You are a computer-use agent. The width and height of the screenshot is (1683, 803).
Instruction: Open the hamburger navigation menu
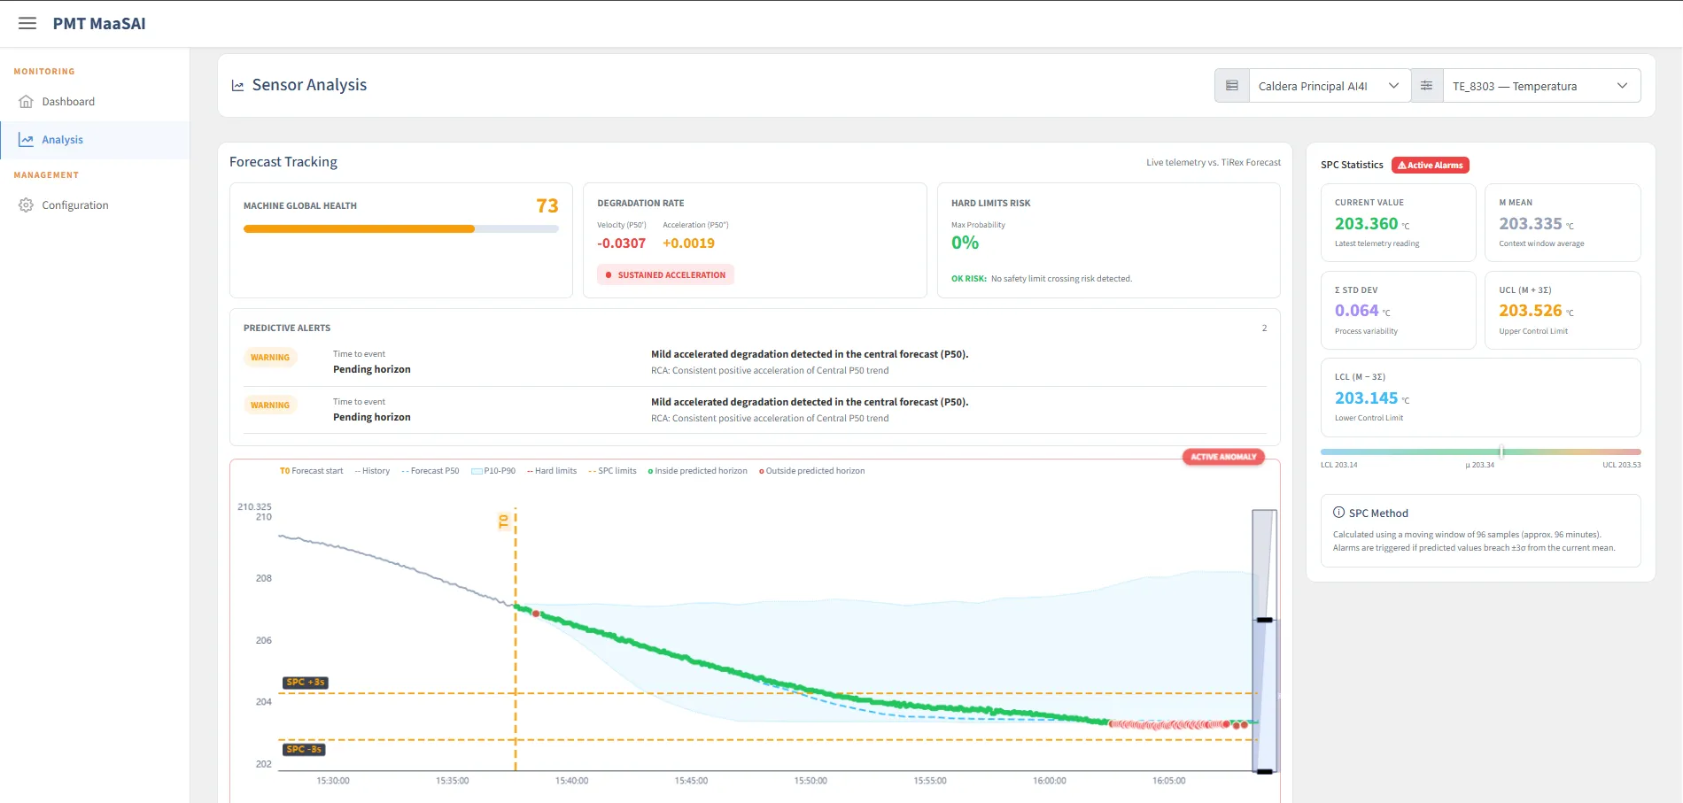pyautogui.click(x=27, y=23)
